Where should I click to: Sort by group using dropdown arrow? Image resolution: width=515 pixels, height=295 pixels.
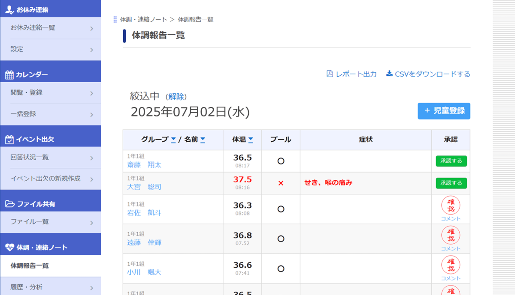pyautogui.click(x=173, y=140)
